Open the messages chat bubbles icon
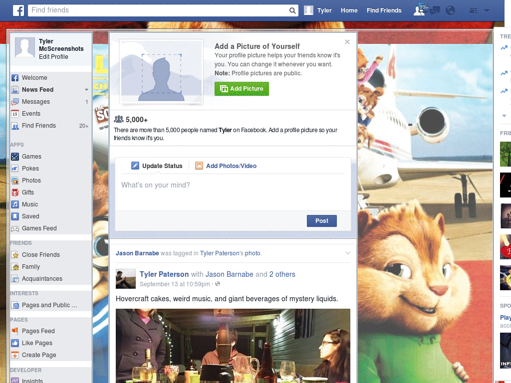The image size is (511, 383). pos(435,11)
